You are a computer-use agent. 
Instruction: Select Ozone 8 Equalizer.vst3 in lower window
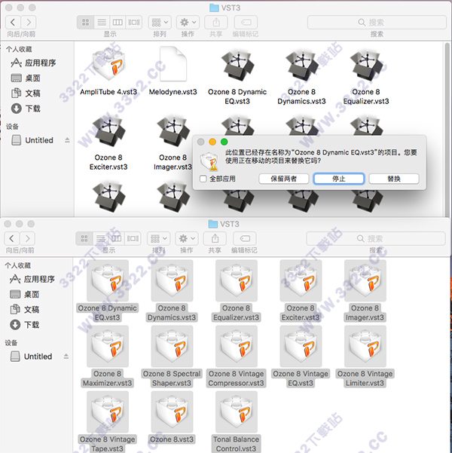click(237, 280)
